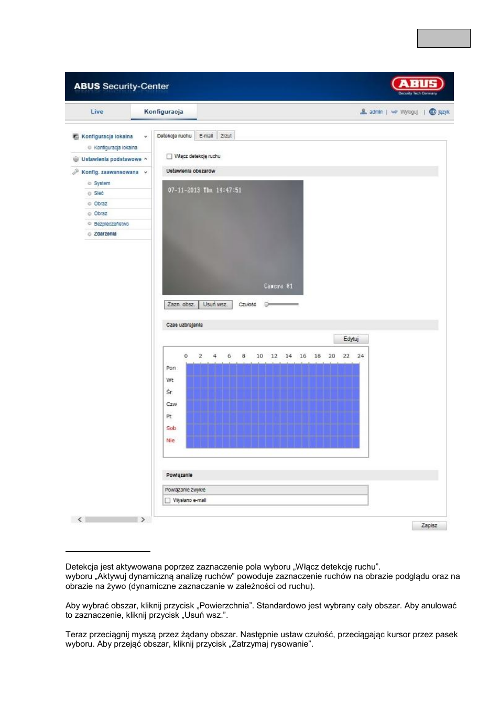Collapse the Konfig. zaawansowana section chevron
Screen dimensions: 500x708
146,173
